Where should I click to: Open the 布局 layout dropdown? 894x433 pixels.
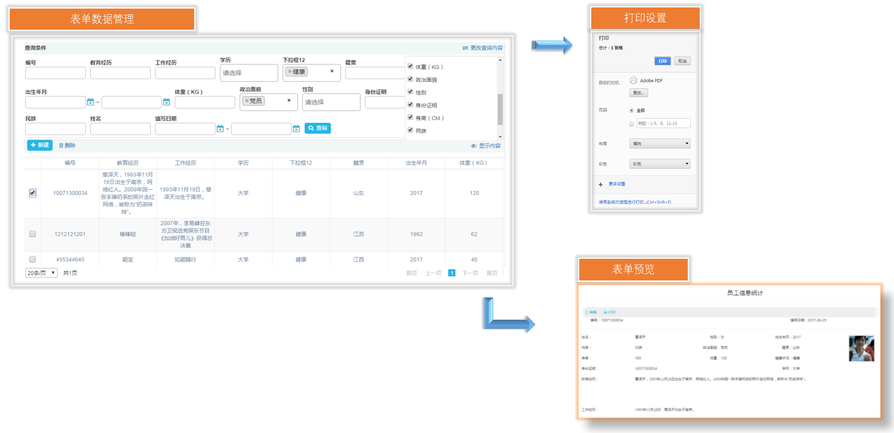pos(659,144)
